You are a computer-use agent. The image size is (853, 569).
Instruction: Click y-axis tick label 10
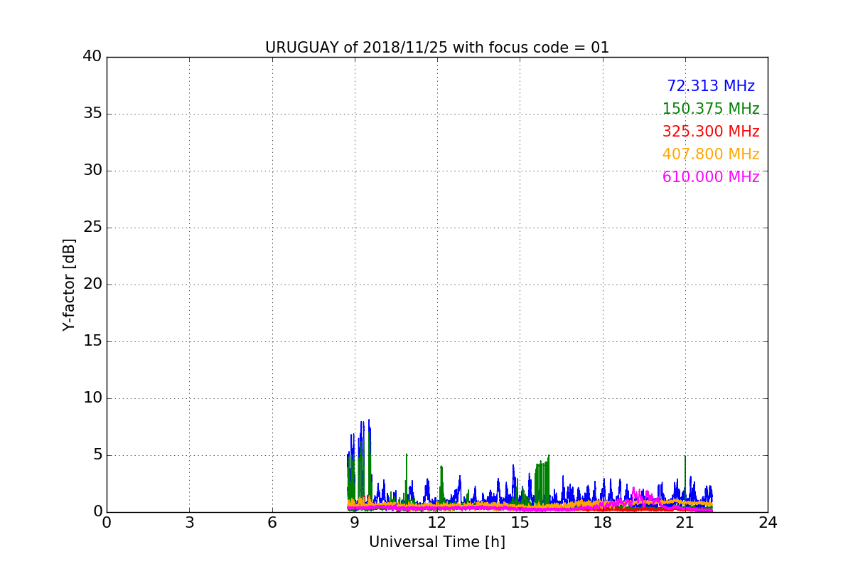tap(92, 398)
